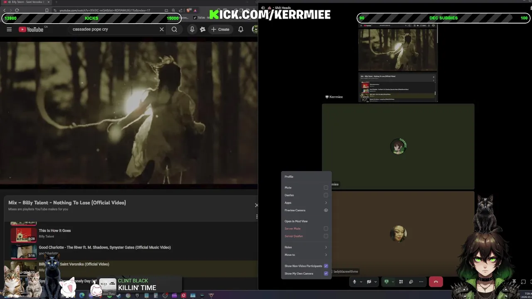Check the Mute checkbox in context menu
Screen dimensions: 532x299
pyautogui.click(x=326, y=188)
